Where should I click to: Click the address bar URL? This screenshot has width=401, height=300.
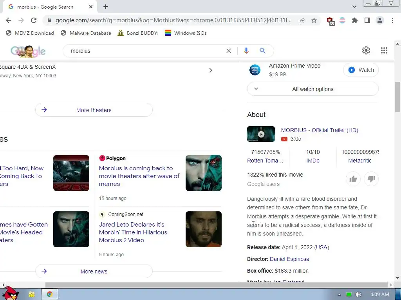(x=173, y=20)
